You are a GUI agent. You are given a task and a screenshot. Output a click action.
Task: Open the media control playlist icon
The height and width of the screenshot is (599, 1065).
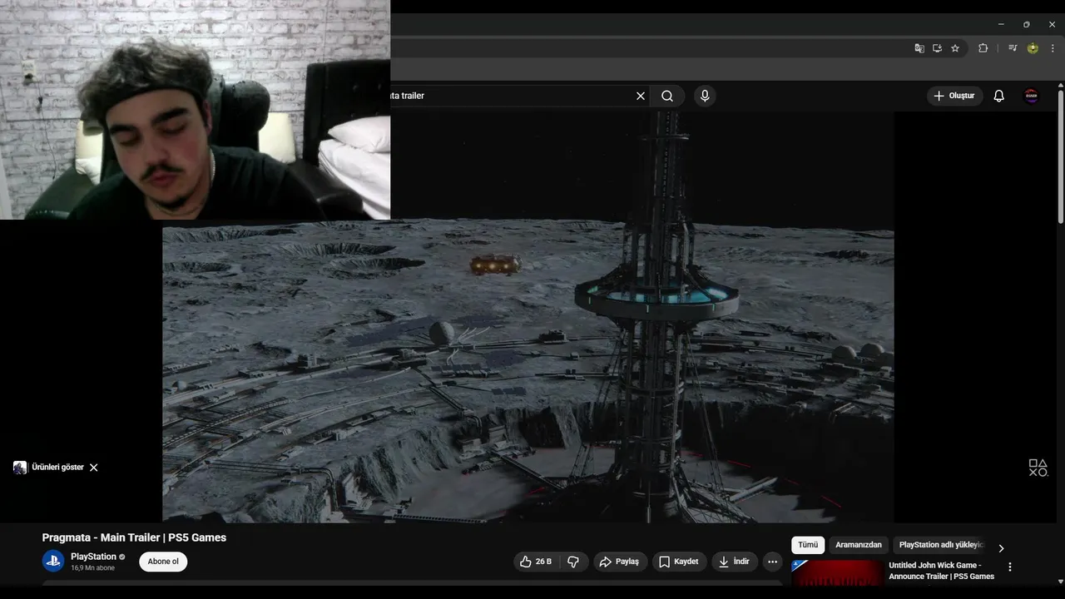(x=1013, y=48)
